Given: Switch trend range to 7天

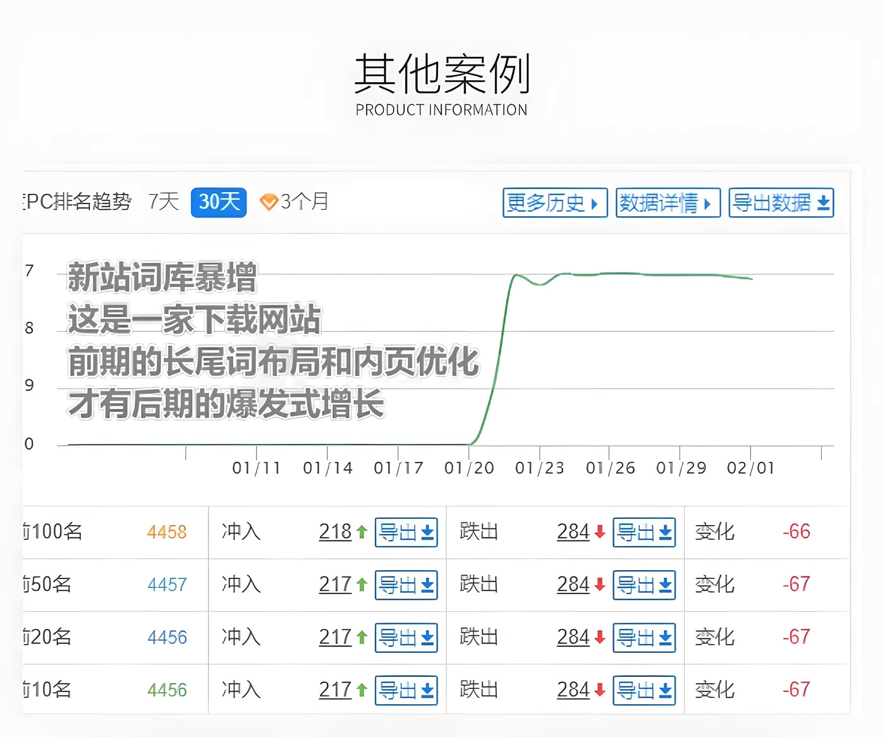Looking at the screenshot, I should (164, 202).
